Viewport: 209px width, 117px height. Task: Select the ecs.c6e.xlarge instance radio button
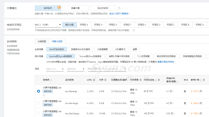click(x=39, y=103)
